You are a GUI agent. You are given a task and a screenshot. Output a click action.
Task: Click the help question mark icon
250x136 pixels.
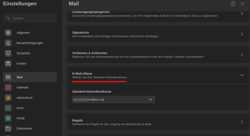tap(233, 4)
